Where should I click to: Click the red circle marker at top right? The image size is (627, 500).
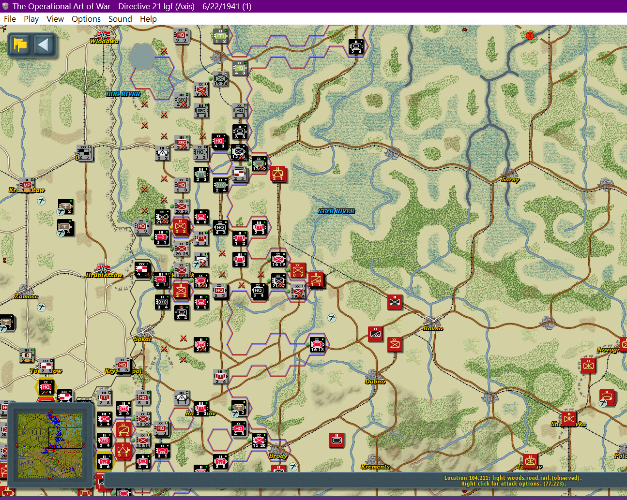coord(530,35)
